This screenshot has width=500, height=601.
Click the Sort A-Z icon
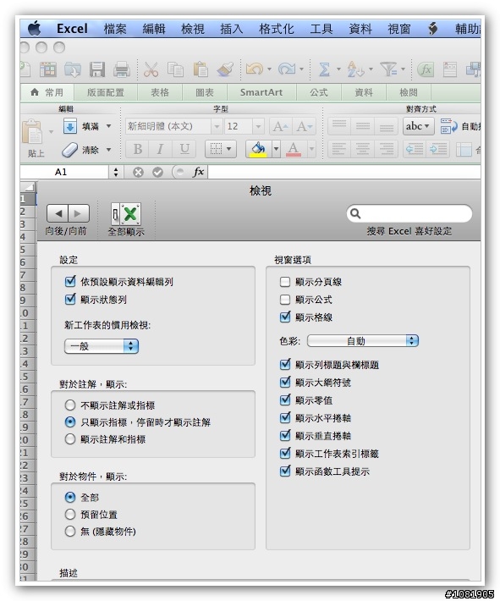click(354, 69)
